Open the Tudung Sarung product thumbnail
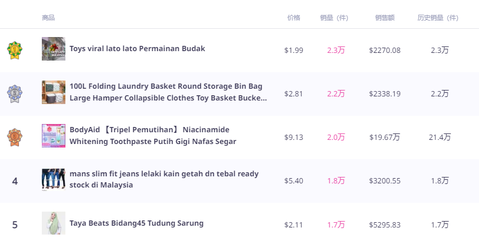 coord(54,223)
